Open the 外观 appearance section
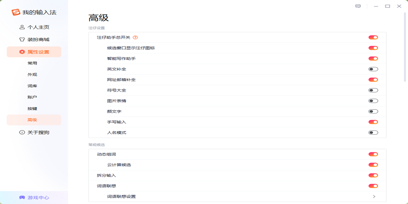The width and height of the screenshot is (408, 204). [x=32, y=74]
